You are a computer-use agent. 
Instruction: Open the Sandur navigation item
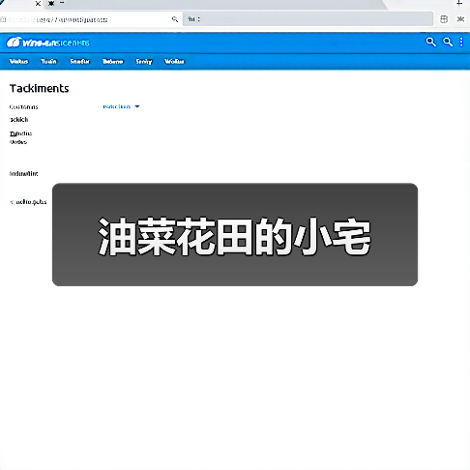click(79, 61)
